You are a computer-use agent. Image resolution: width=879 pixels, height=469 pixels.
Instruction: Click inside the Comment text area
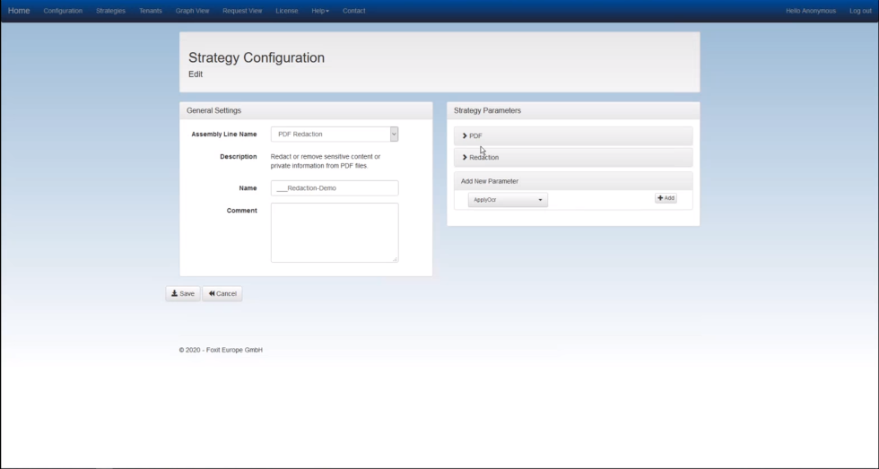(x=335, y=232)
